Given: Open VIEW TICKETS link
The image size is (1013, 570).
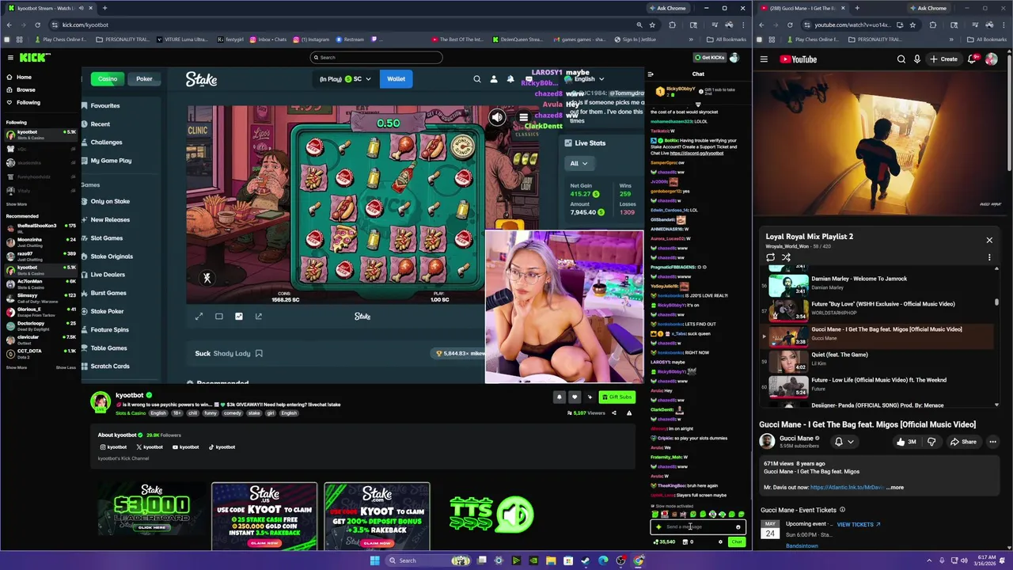Looking at the screenshot, I should [858, 524].
